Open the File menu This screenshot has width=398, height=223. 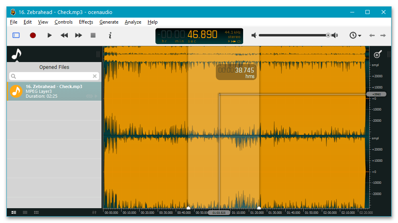point(14,22)
